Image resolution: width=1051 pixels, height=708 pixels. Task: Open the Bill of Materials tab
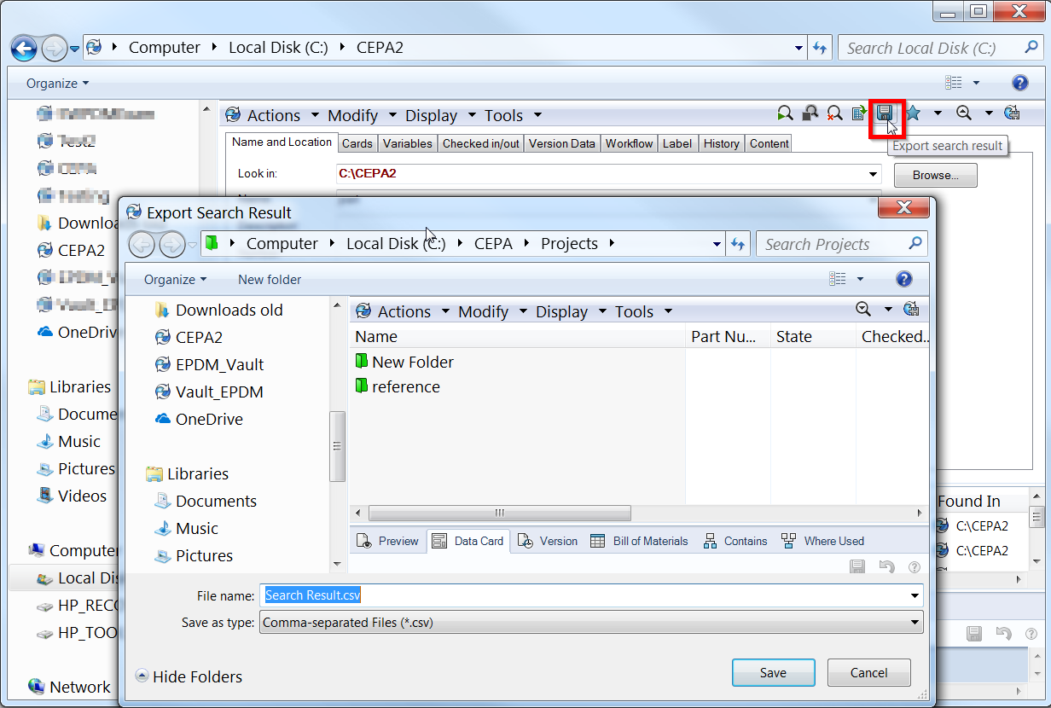pos(639,541)
